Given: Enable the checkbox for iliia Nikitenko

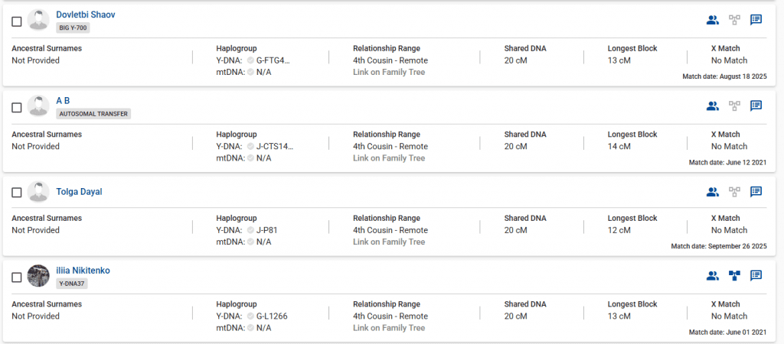Looking at the screenshot, I should tap(17, 277).
